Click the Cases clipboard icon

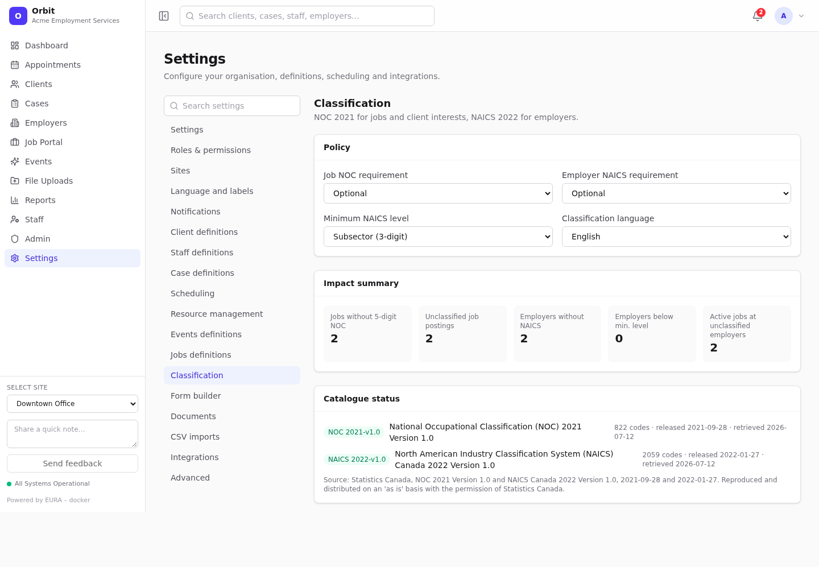[x=15, y=104]
